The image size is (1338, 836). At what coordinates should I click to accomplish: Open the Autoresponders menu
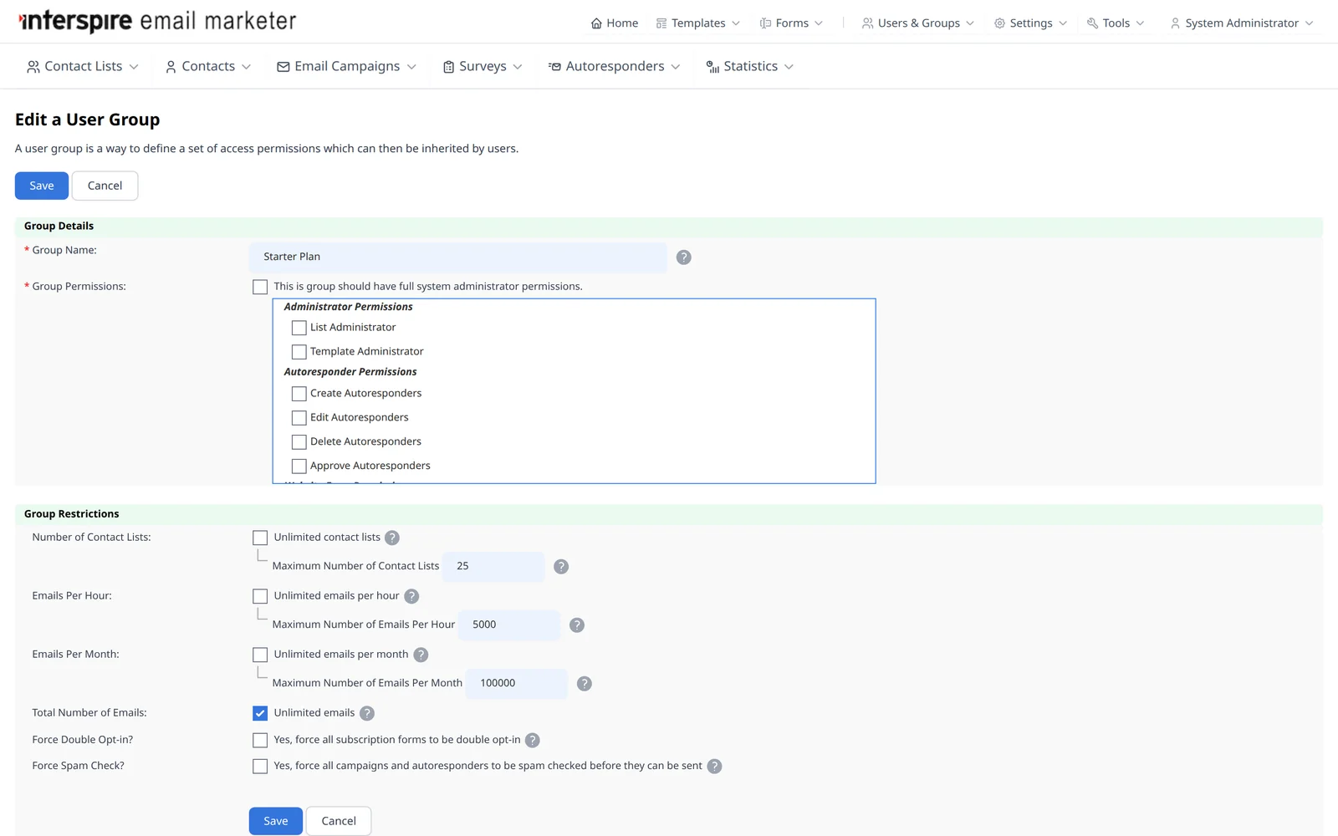(x=615, y=67)
